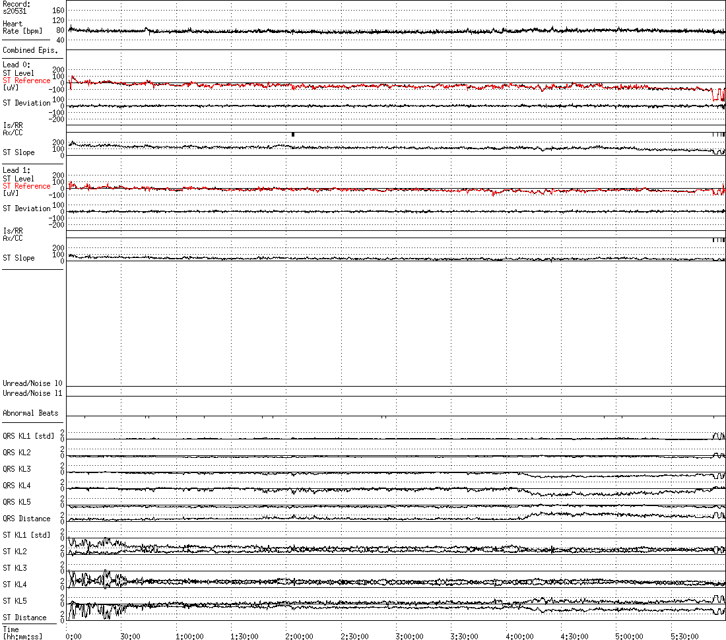Click the black marker in Lead 0 Ax/CC row
The image size is (726, 640).
(x=292, y=135)
